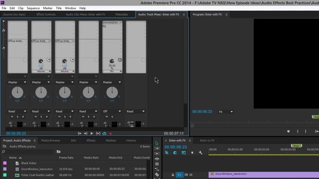319x179 pixels.
Task: Mute the submix track with Off automation
Action: 107,117
